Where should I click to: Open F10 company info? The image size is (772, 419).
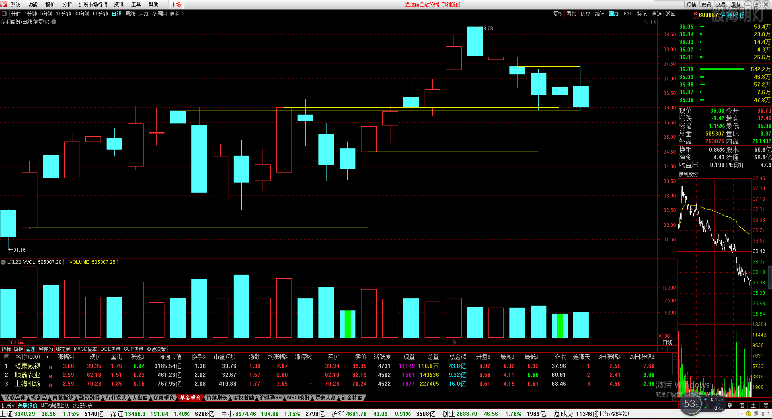(628, 14)
